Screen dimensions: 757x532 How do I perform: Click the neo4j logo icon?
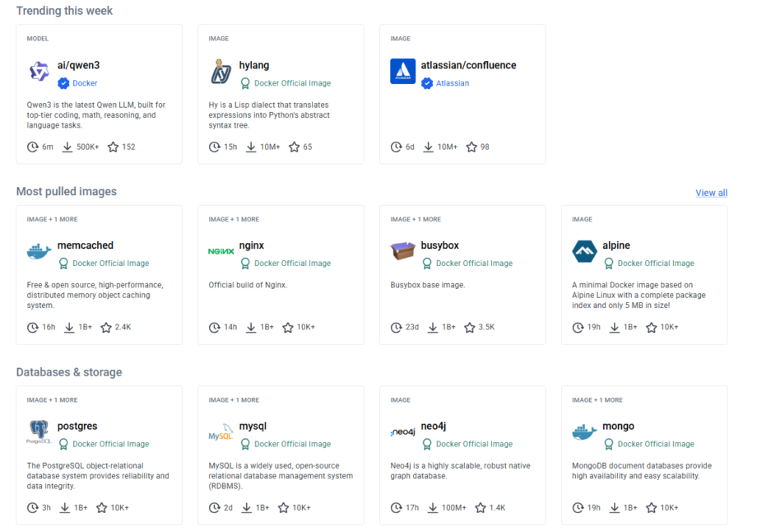click(x=402, y=432)
